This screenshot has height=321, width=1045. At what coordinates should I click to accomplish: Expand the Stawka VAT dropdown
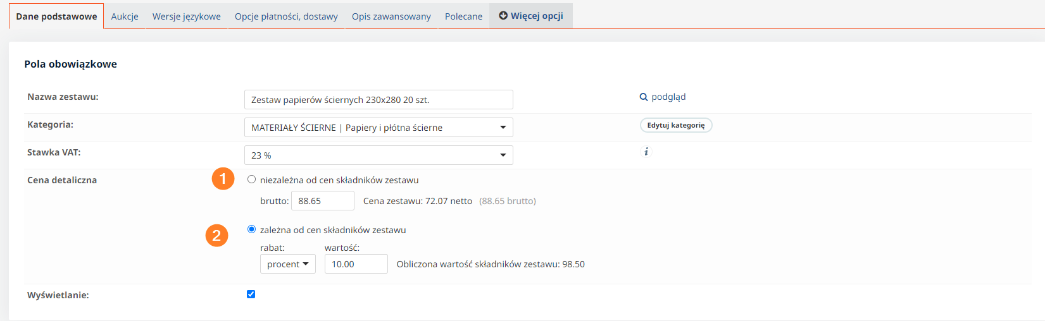(378, 155)
